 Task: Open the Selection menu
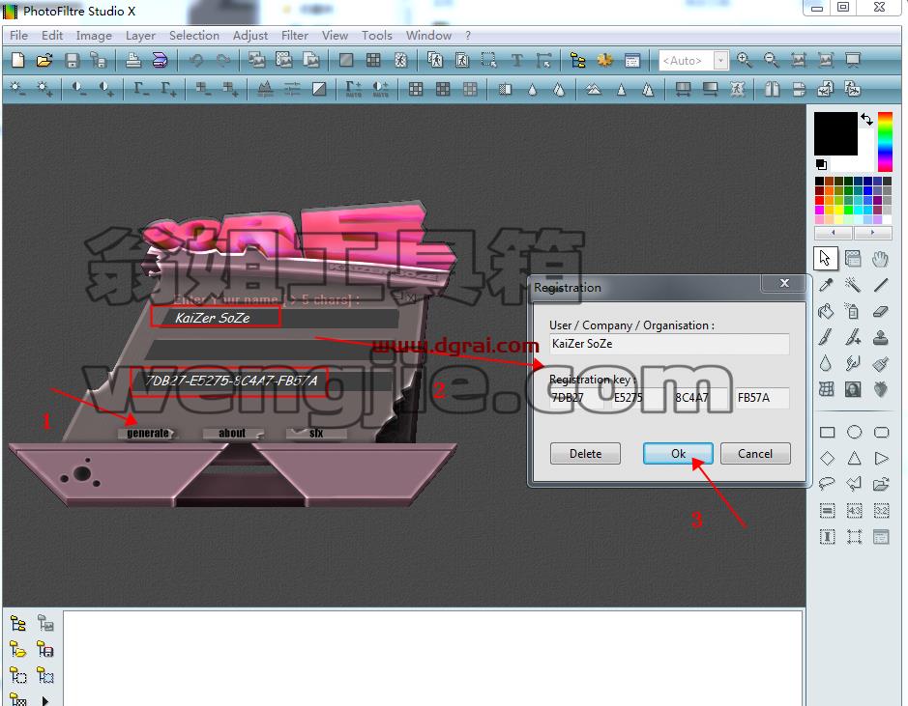(x=194, y=36)
